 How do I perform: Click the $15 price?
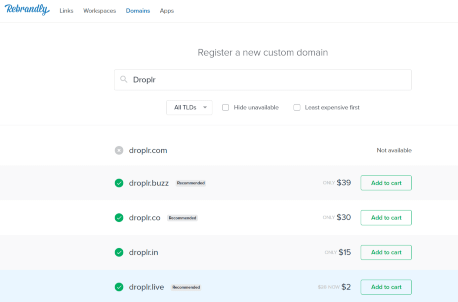point(345,252)
